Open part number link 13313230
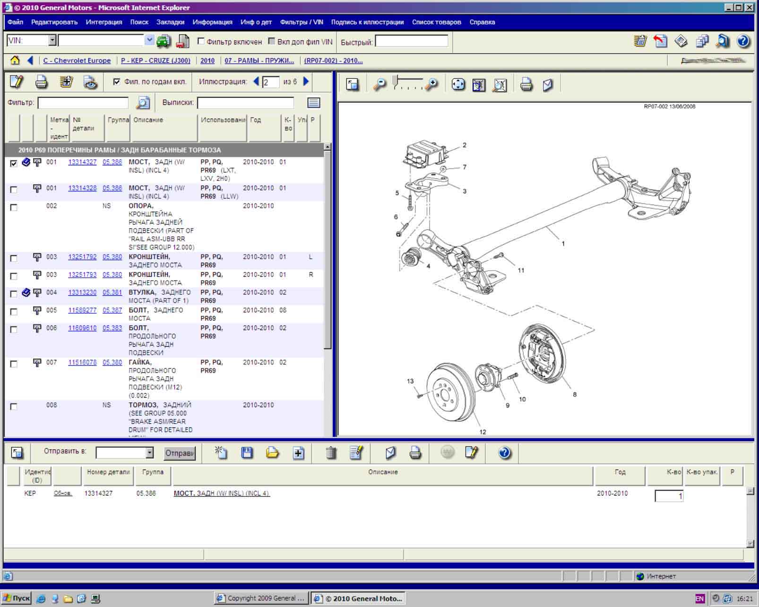Image resolution: width=759 pixels, height=607 pixels. 82,292
